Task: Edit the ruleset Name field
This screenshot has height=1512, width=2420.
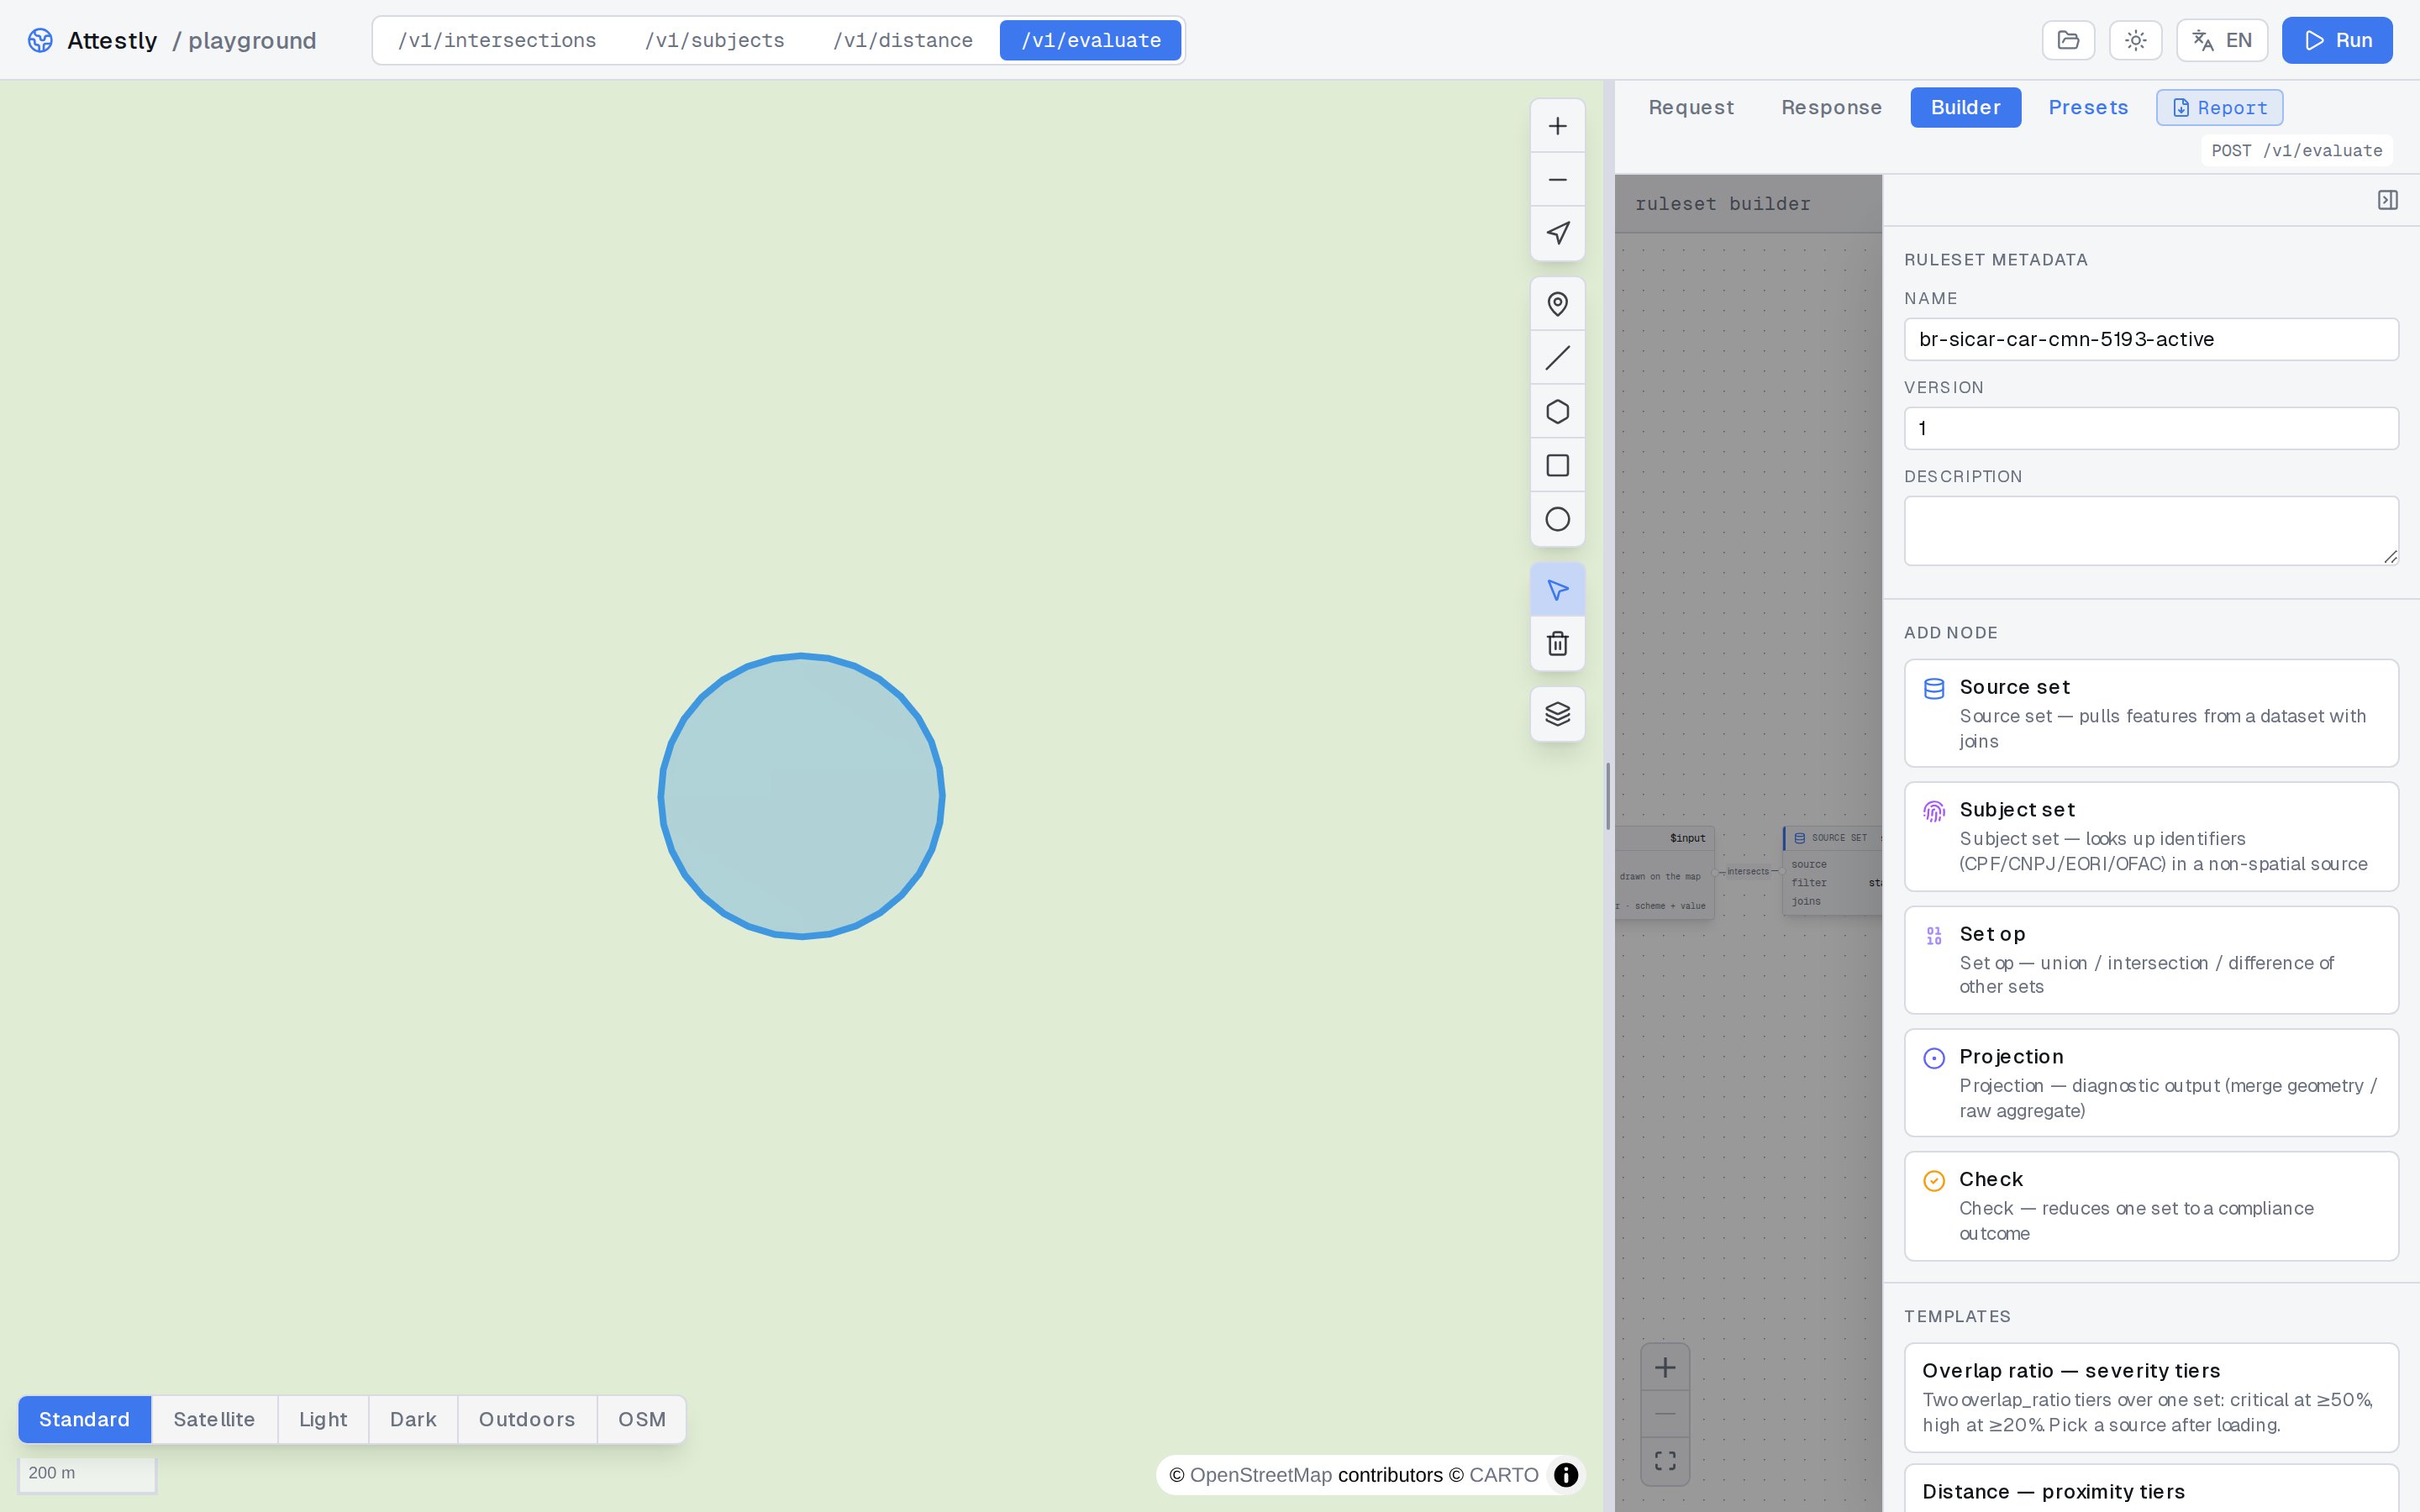Action: coord(2151,339)
